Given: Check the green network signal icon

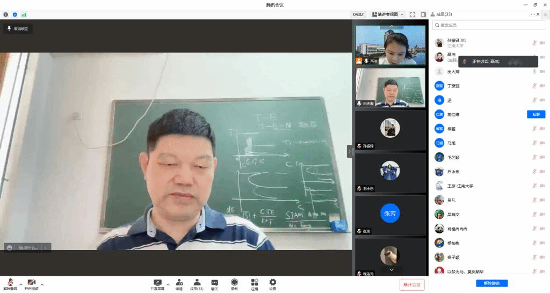Looking at the screenshot, I should pos(24,14).
